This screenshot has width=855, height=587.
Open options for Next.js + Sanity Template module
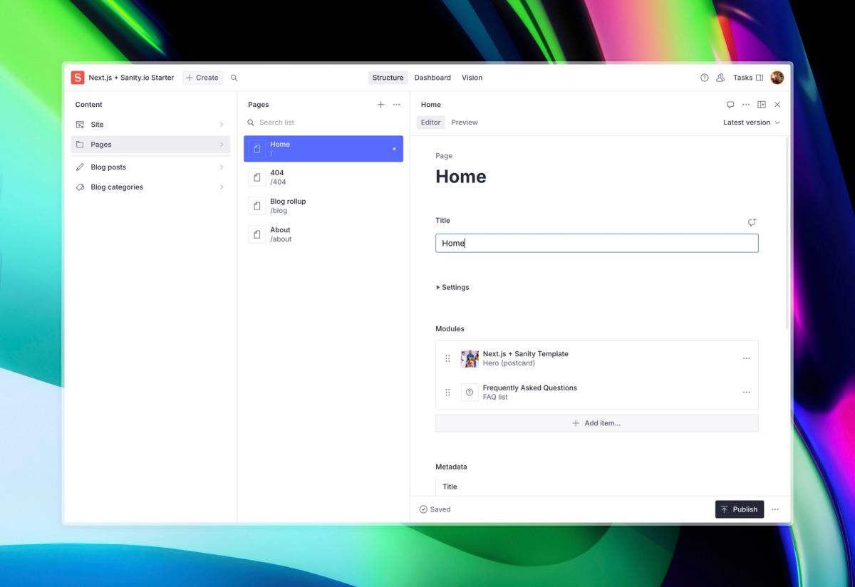click(x=747, y=358)
